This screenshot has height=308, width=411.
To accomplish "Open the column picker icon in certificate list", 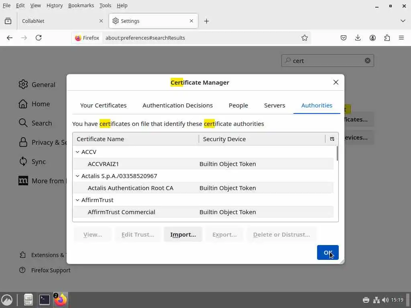I will click(332, 139).
